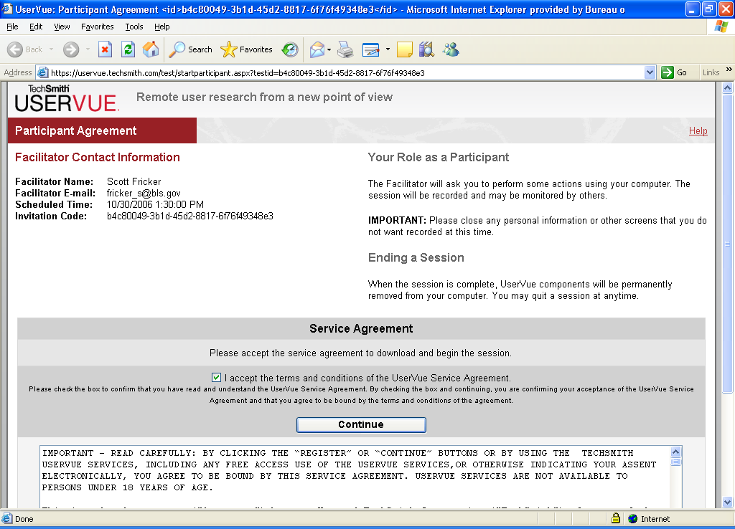Screen dimensions: 735x529
Task: Click inside the service agreement text area
Action: tap(355, 477)
